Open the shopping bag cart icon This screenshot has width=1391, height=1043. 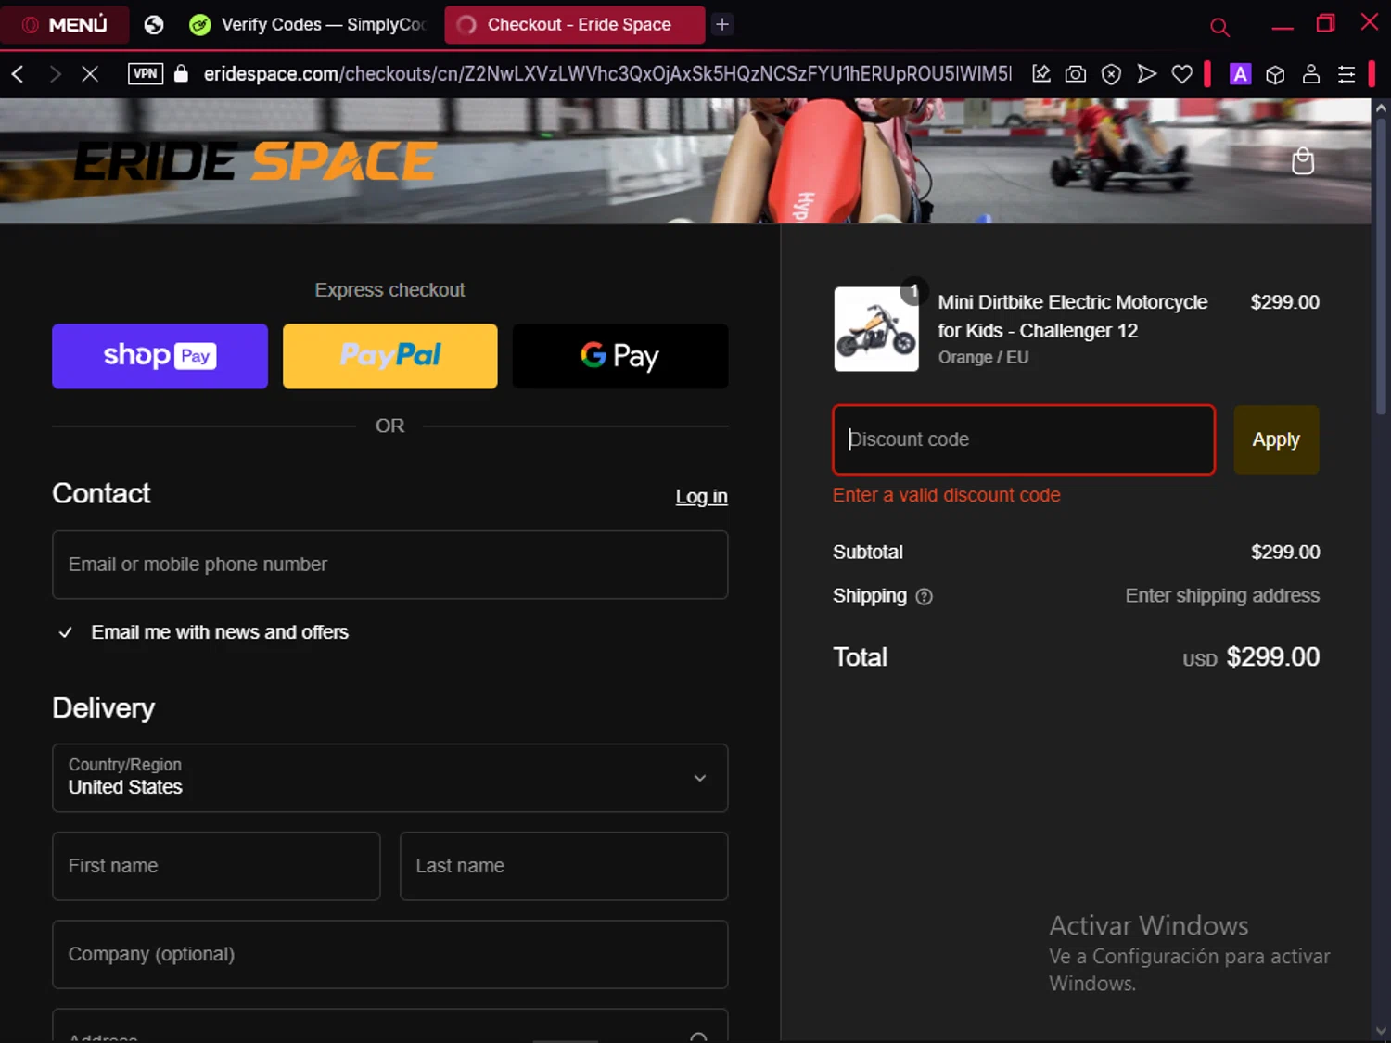pos(1303,161)
